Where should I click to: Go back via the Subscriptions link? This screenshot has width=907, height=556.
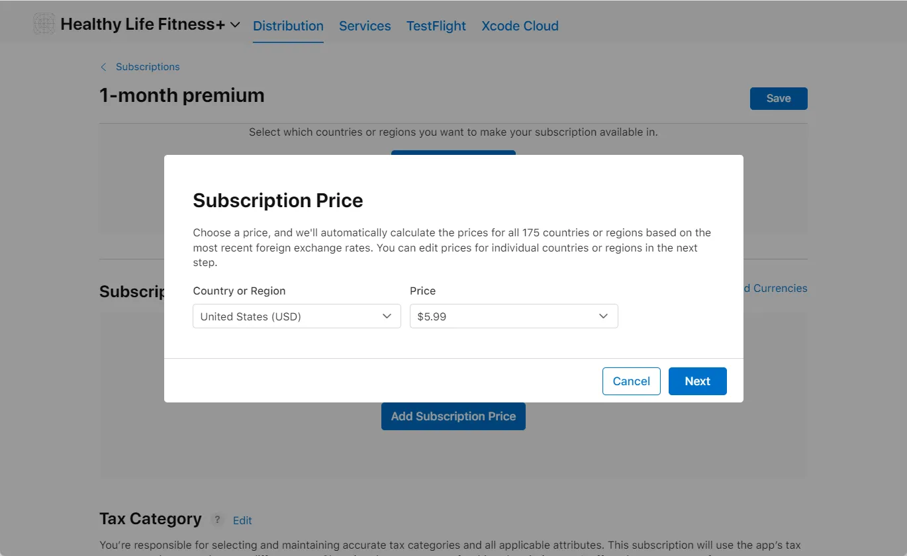click(148, 67)
